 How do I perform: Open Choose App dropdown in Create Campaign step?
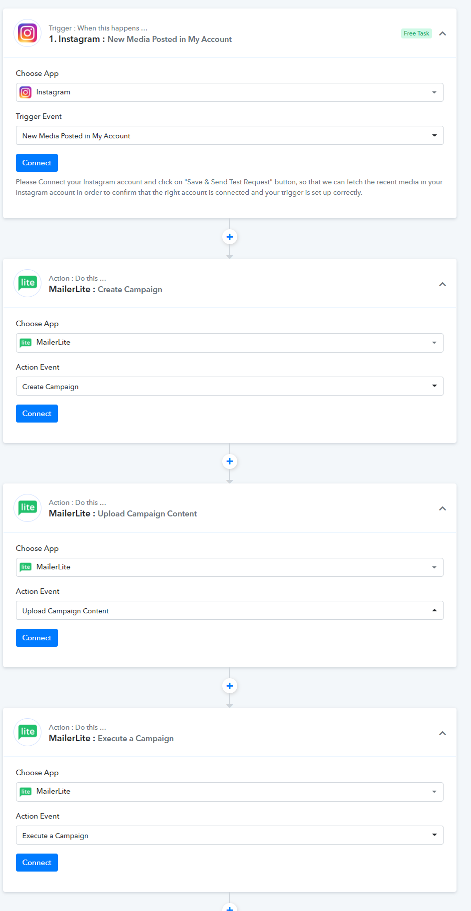click(230, 343)
